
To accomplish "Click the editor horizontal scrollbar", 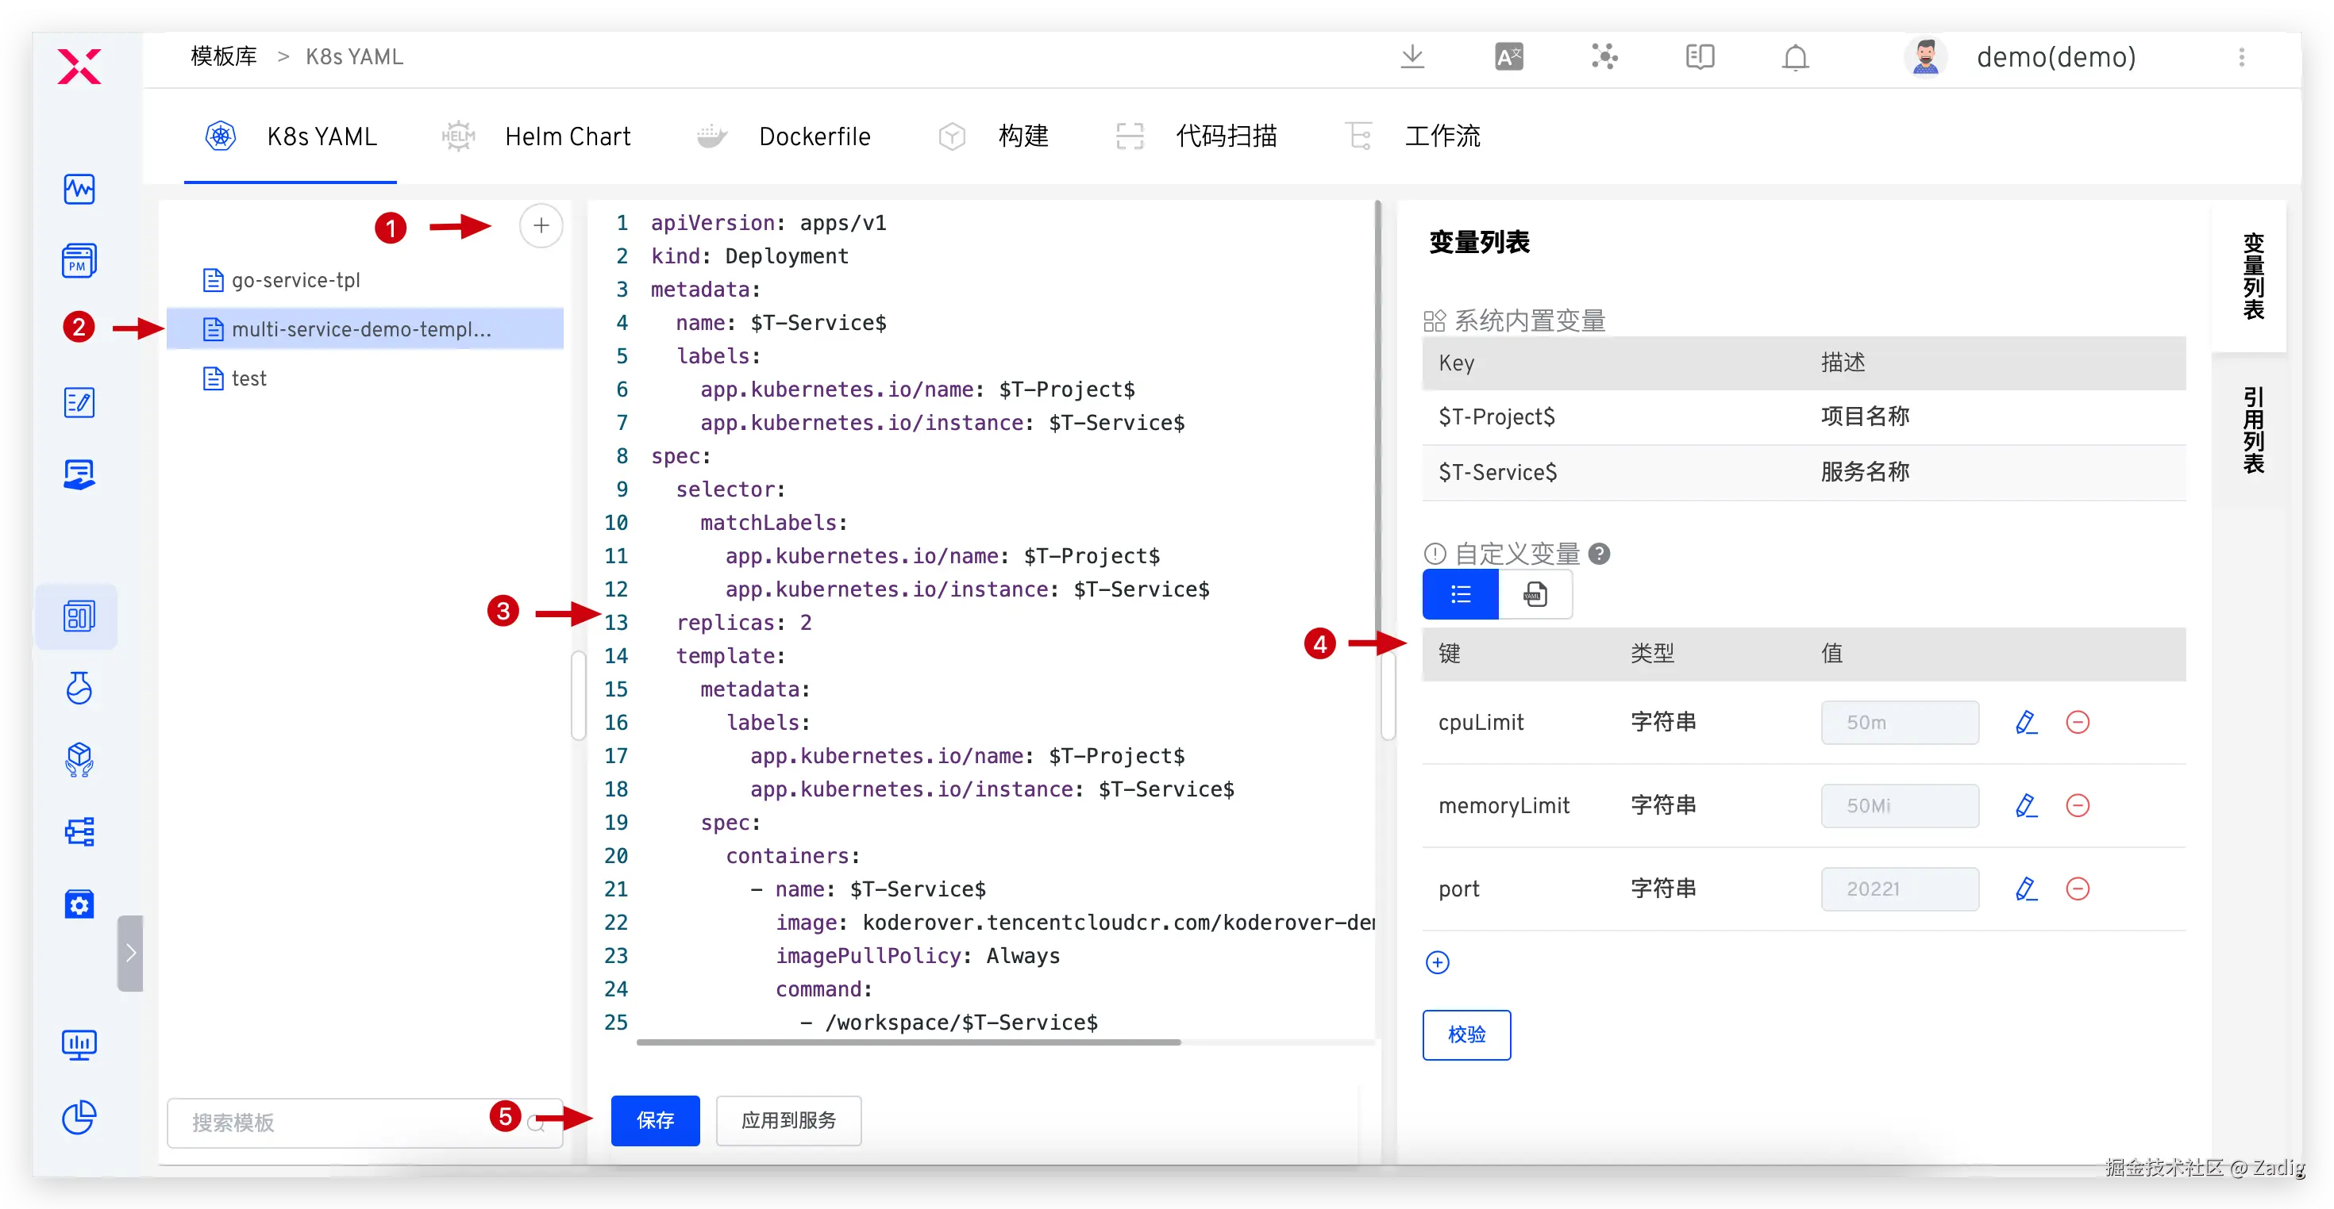I will pyautogui.click(x=908, y=1042).
